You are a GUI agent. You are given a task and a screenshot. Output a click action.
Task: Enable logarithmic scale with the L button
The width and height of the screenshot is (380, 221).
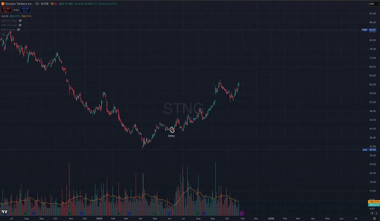(x=377, y=213)
